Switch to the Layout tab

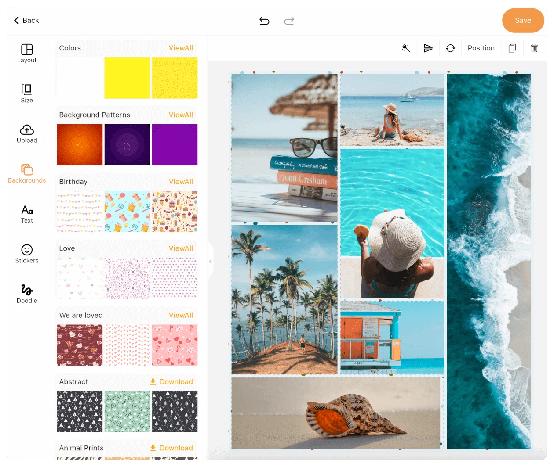click(27, 54)
